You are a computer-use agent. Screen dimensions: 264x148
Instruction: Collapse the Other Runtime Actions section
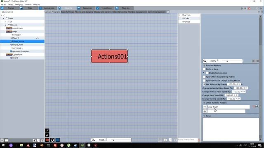pyautogui.click(x=204, y=103)
